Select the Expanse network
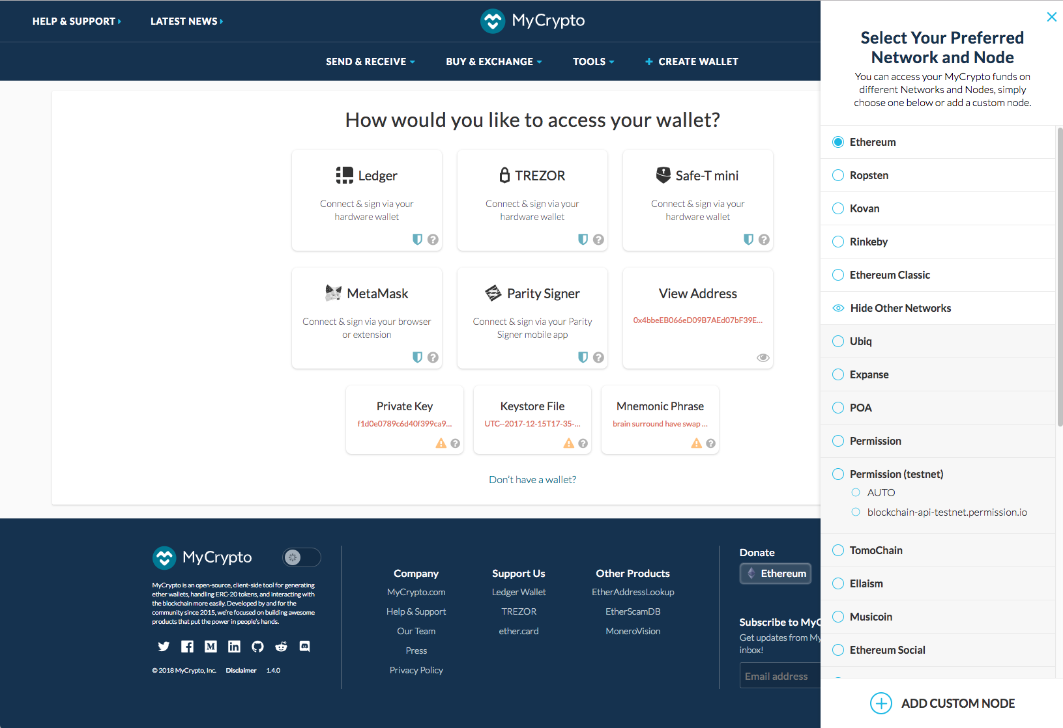The width and height of the screenshot is (1063, 728). (x=937, y=374)
